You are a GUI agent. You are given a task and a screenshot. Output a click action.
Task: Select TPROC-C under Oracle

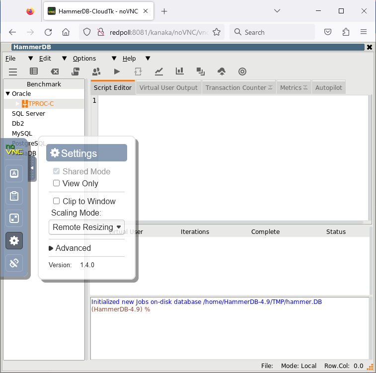(41, 104)
